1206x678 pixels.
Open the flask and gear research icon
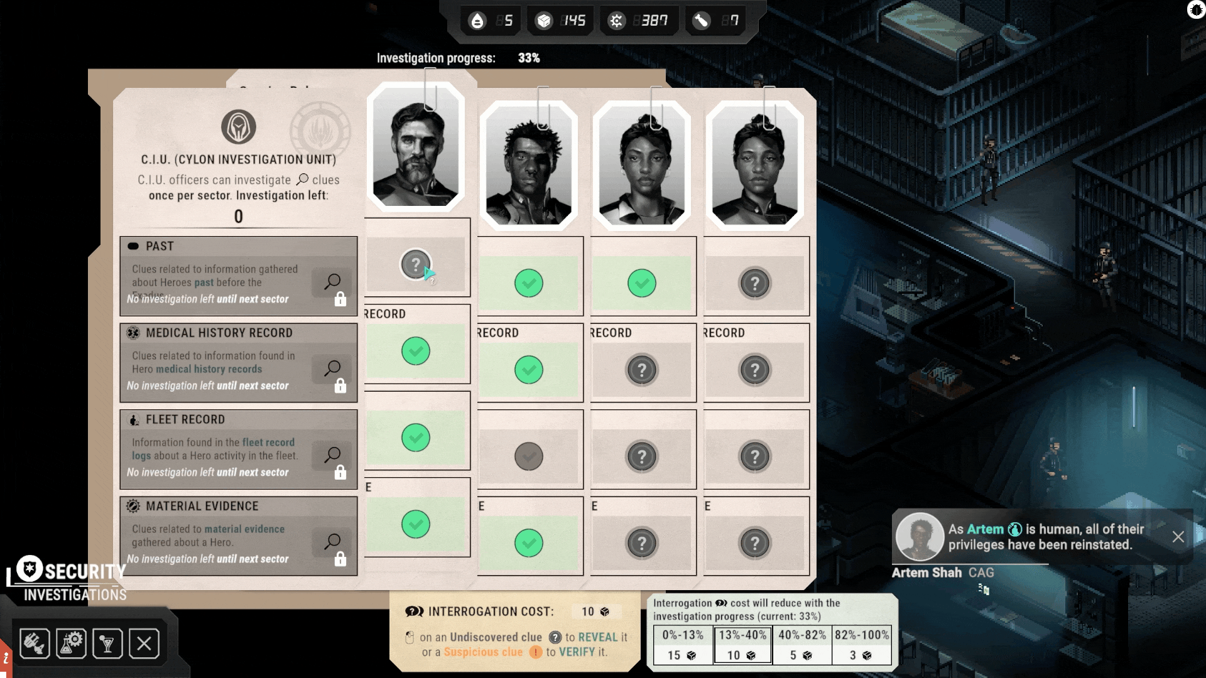coord(71,643)
